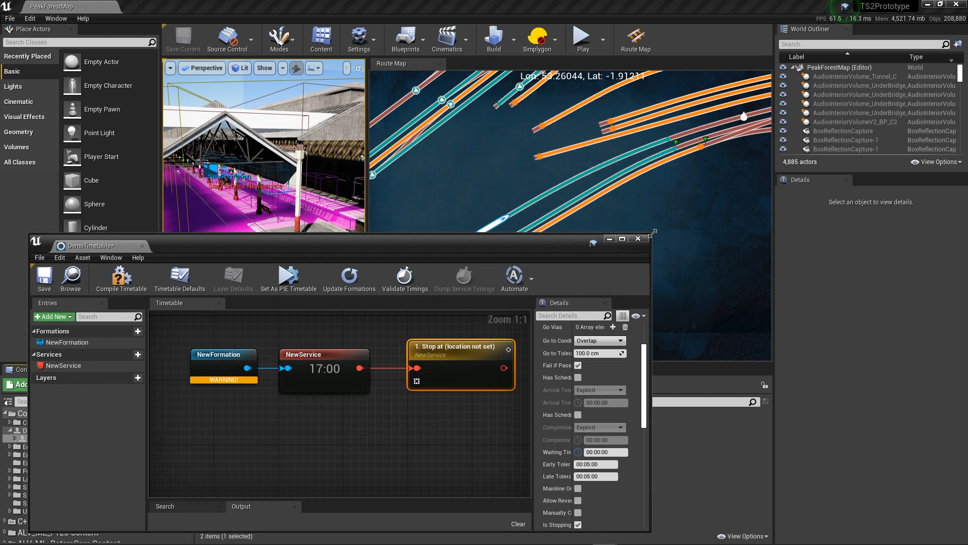Screen dimensions: 968x545
Task: Launch the Simplygon tool
Action: click(537, 39)
